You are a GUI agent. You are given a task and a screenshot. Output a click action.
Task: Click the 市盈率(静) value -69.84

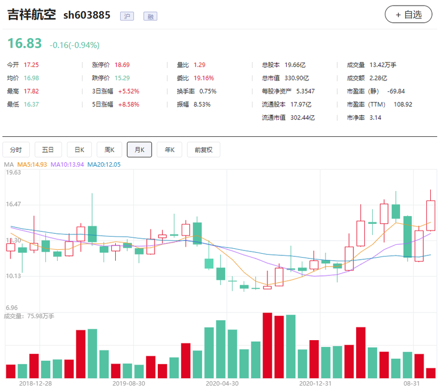point(396,91)
